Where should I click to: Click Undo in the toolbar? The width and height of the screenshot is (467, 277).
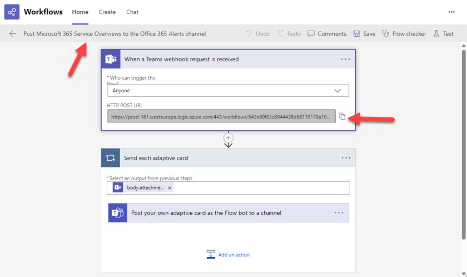[258, 34]
